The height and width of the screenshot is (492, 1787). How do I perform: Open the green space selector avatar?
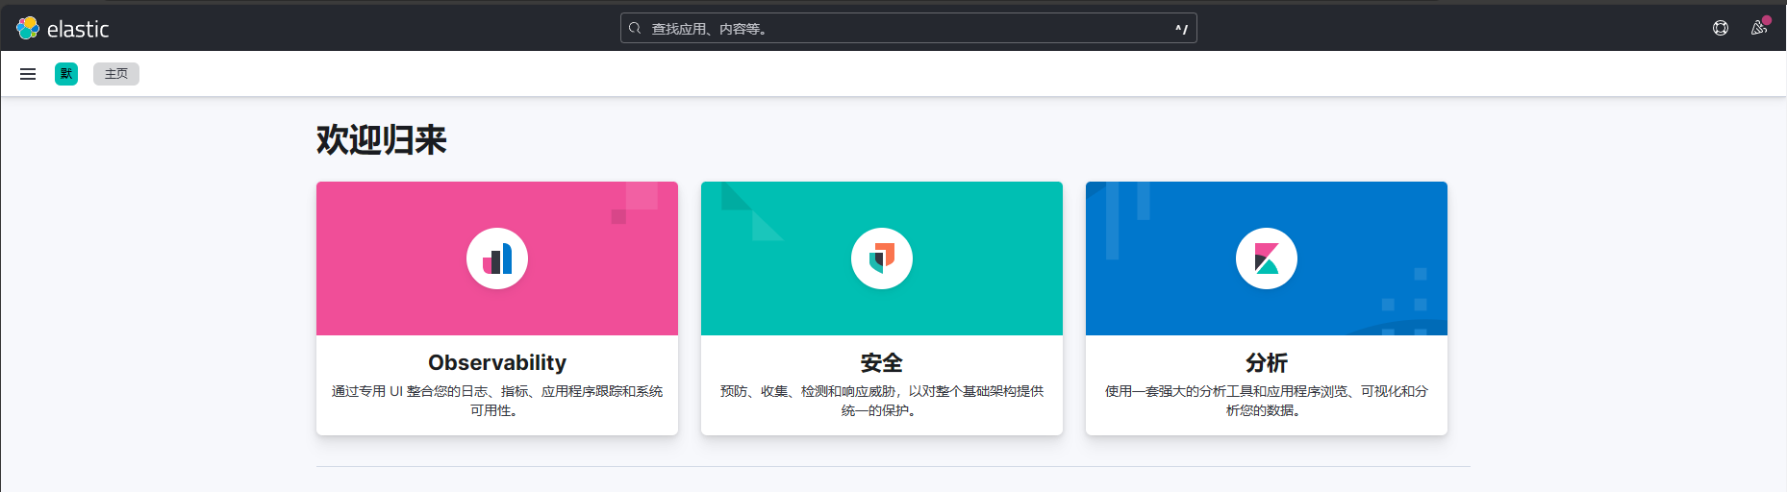click(x=66, y=74)
